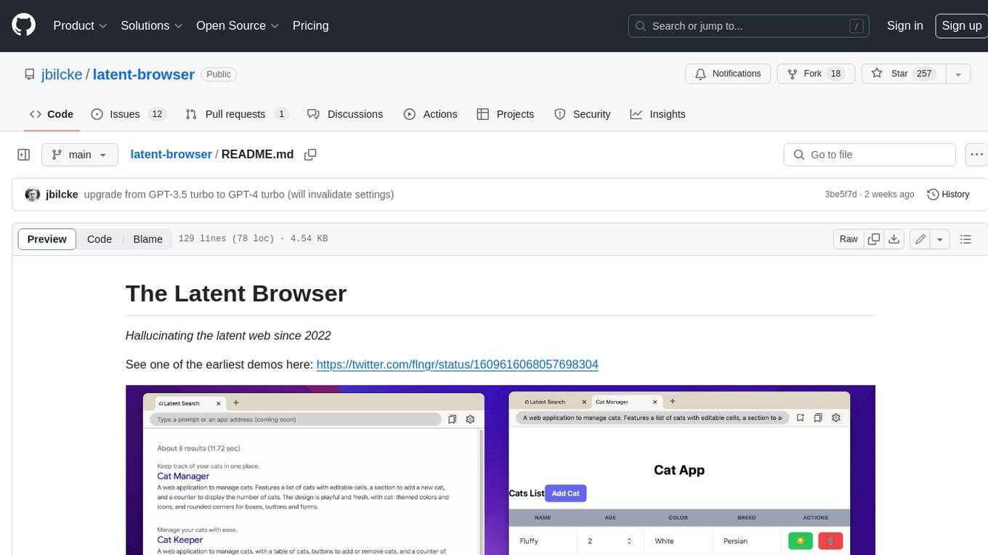
Task: Open the Pricing page
Action: pos(310,25)
